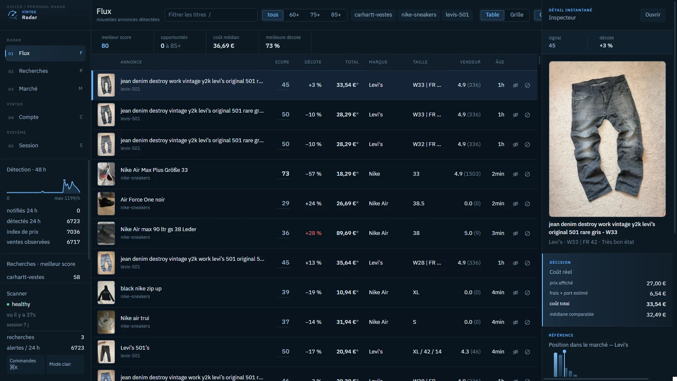677x381 pixels.
Task: Go to Recherches in the sidebar
Action: [x=45, y=71]
